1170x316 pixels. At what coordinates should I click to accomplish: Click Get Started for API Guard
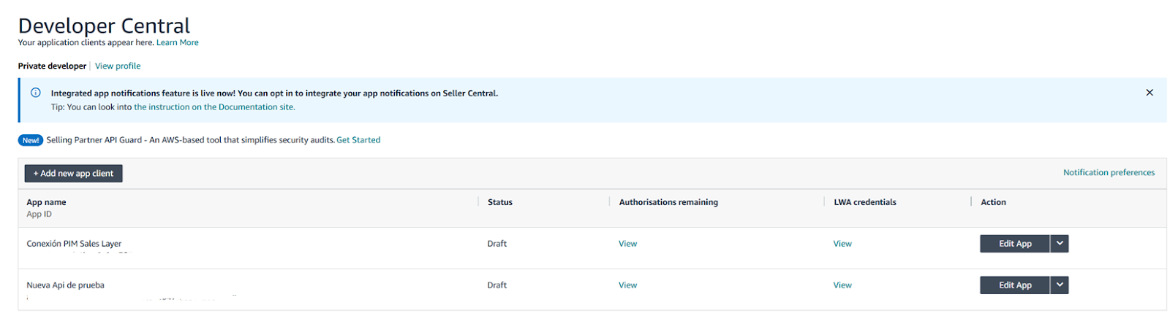[358, 140]
